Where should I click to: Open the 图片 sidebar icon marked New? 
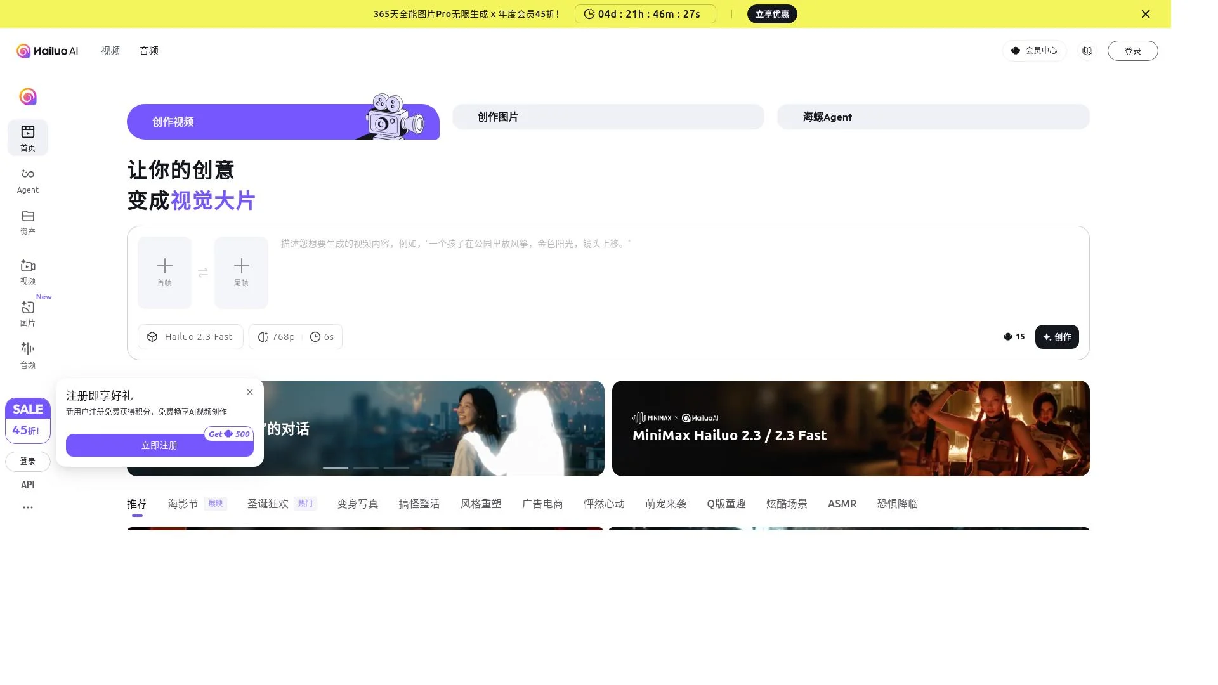pos(28,313)
